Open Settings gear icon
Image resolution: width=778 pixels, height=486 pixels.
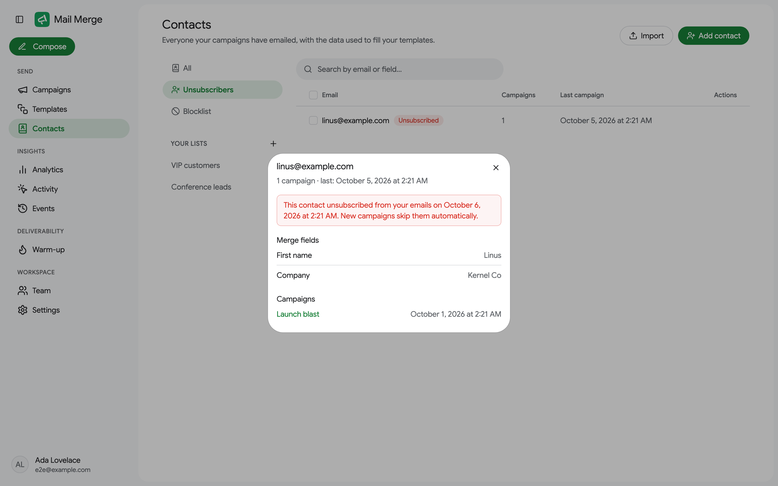[x=22, y=310]
